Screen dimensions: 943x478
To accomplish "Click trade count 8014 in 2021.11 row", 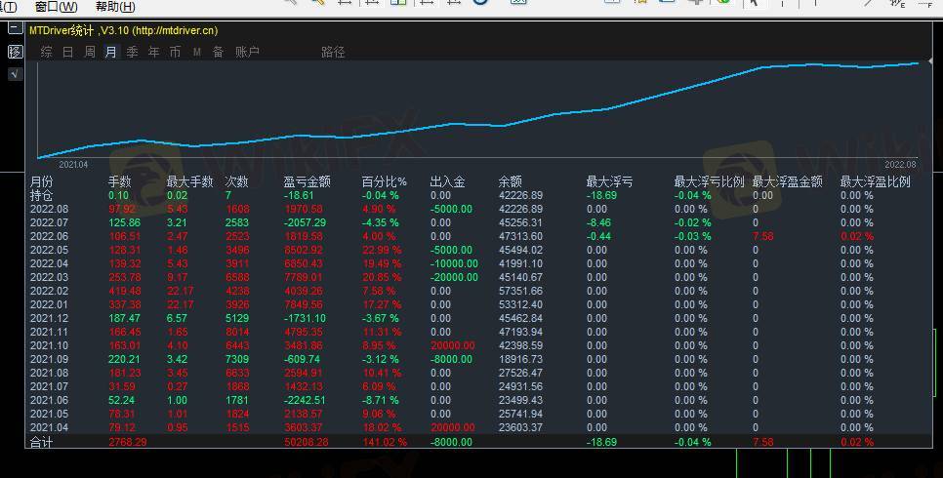I will tap(237, 332).
